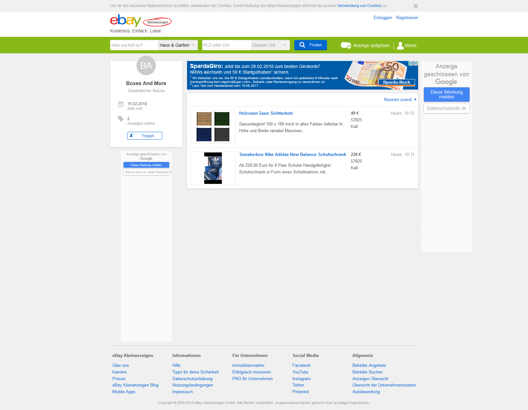This screenshot has height=410, width=528.
Task: Focus the 'Was suchst du?' search field
Action: [134, 45]
